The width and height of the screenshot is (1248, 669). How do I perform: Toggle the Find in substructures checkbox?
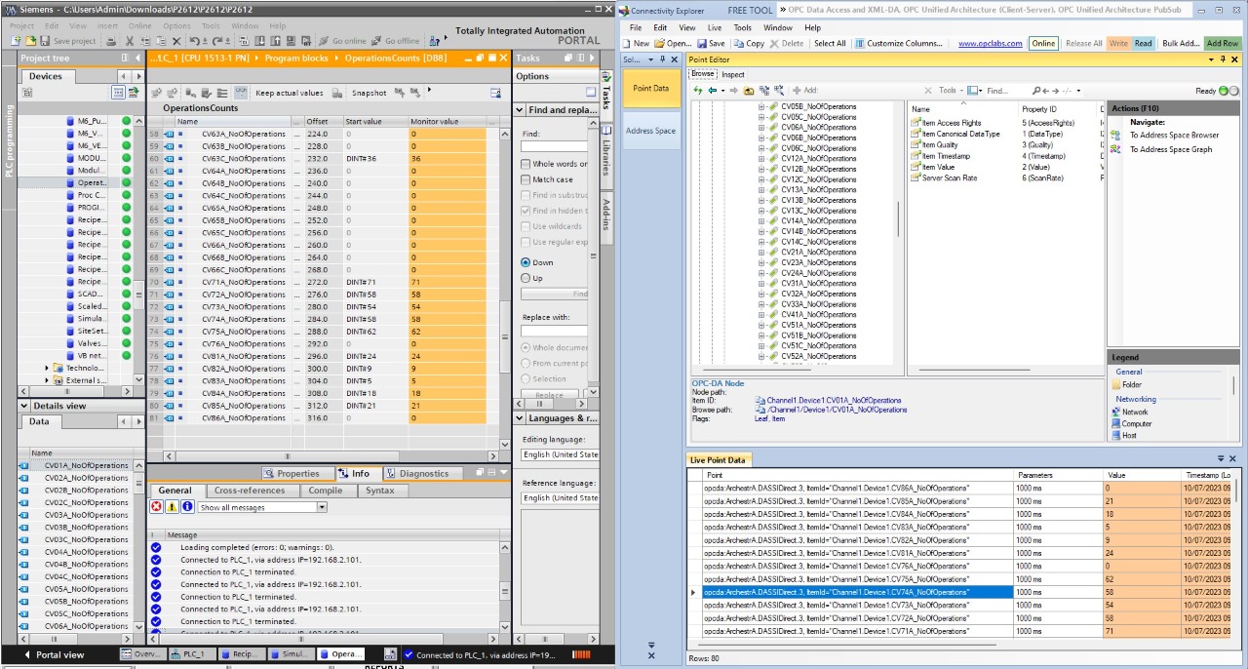(526, 195)
